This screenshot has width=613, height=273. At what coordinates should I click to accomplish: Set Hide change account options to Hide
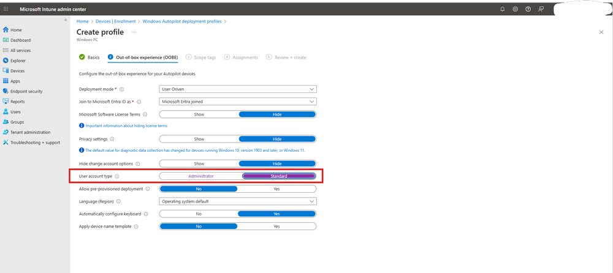click(277, 163)
